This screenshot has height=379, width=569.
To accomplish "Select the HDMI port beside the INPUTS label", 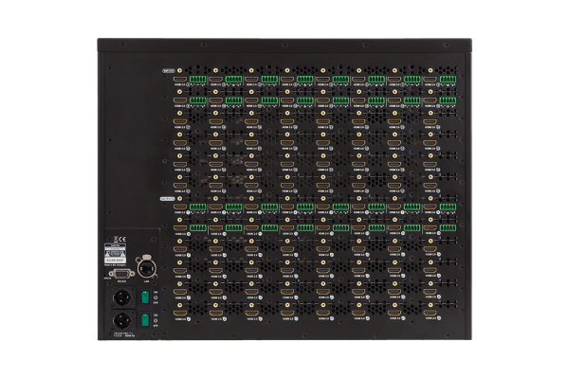I will click(x=180, y=79).
